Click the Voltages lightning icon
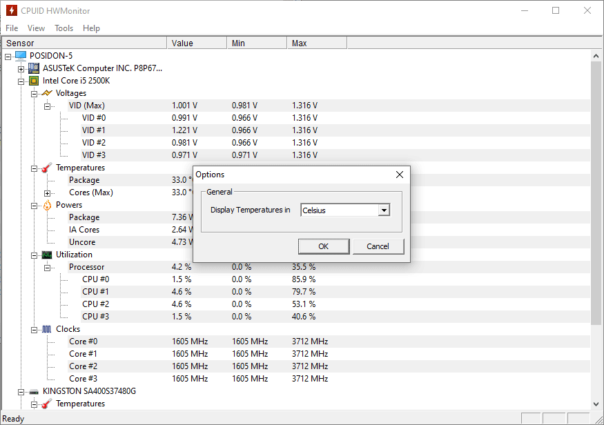 pyautogui.click(x=47, y=93)
